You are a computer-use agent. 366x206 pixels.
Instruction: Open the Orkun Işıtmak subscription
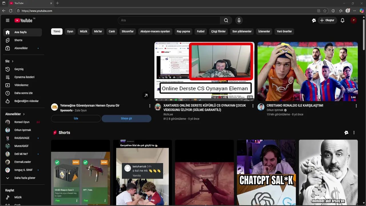tap(23, 130)
